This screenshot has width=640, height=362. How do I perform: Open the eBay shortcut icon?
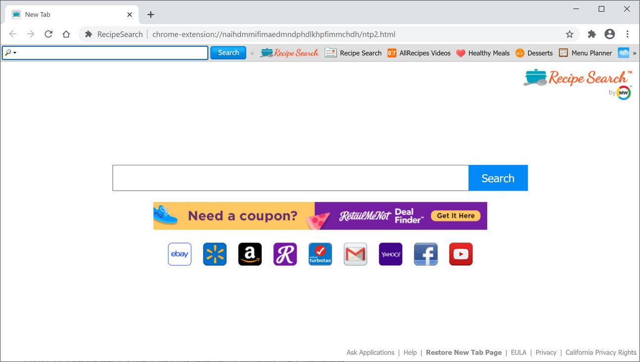point(180,254)
